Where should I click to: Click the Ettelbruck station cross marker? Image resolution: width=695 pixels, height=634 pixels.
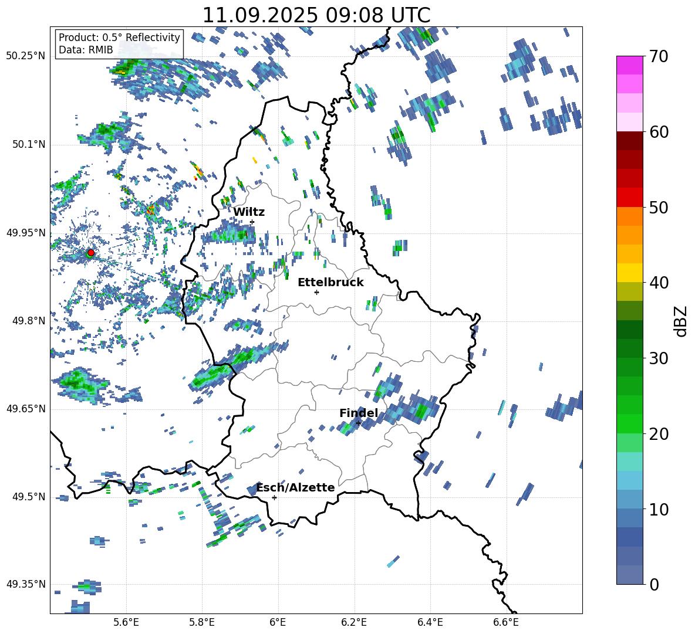click(316, 292)
